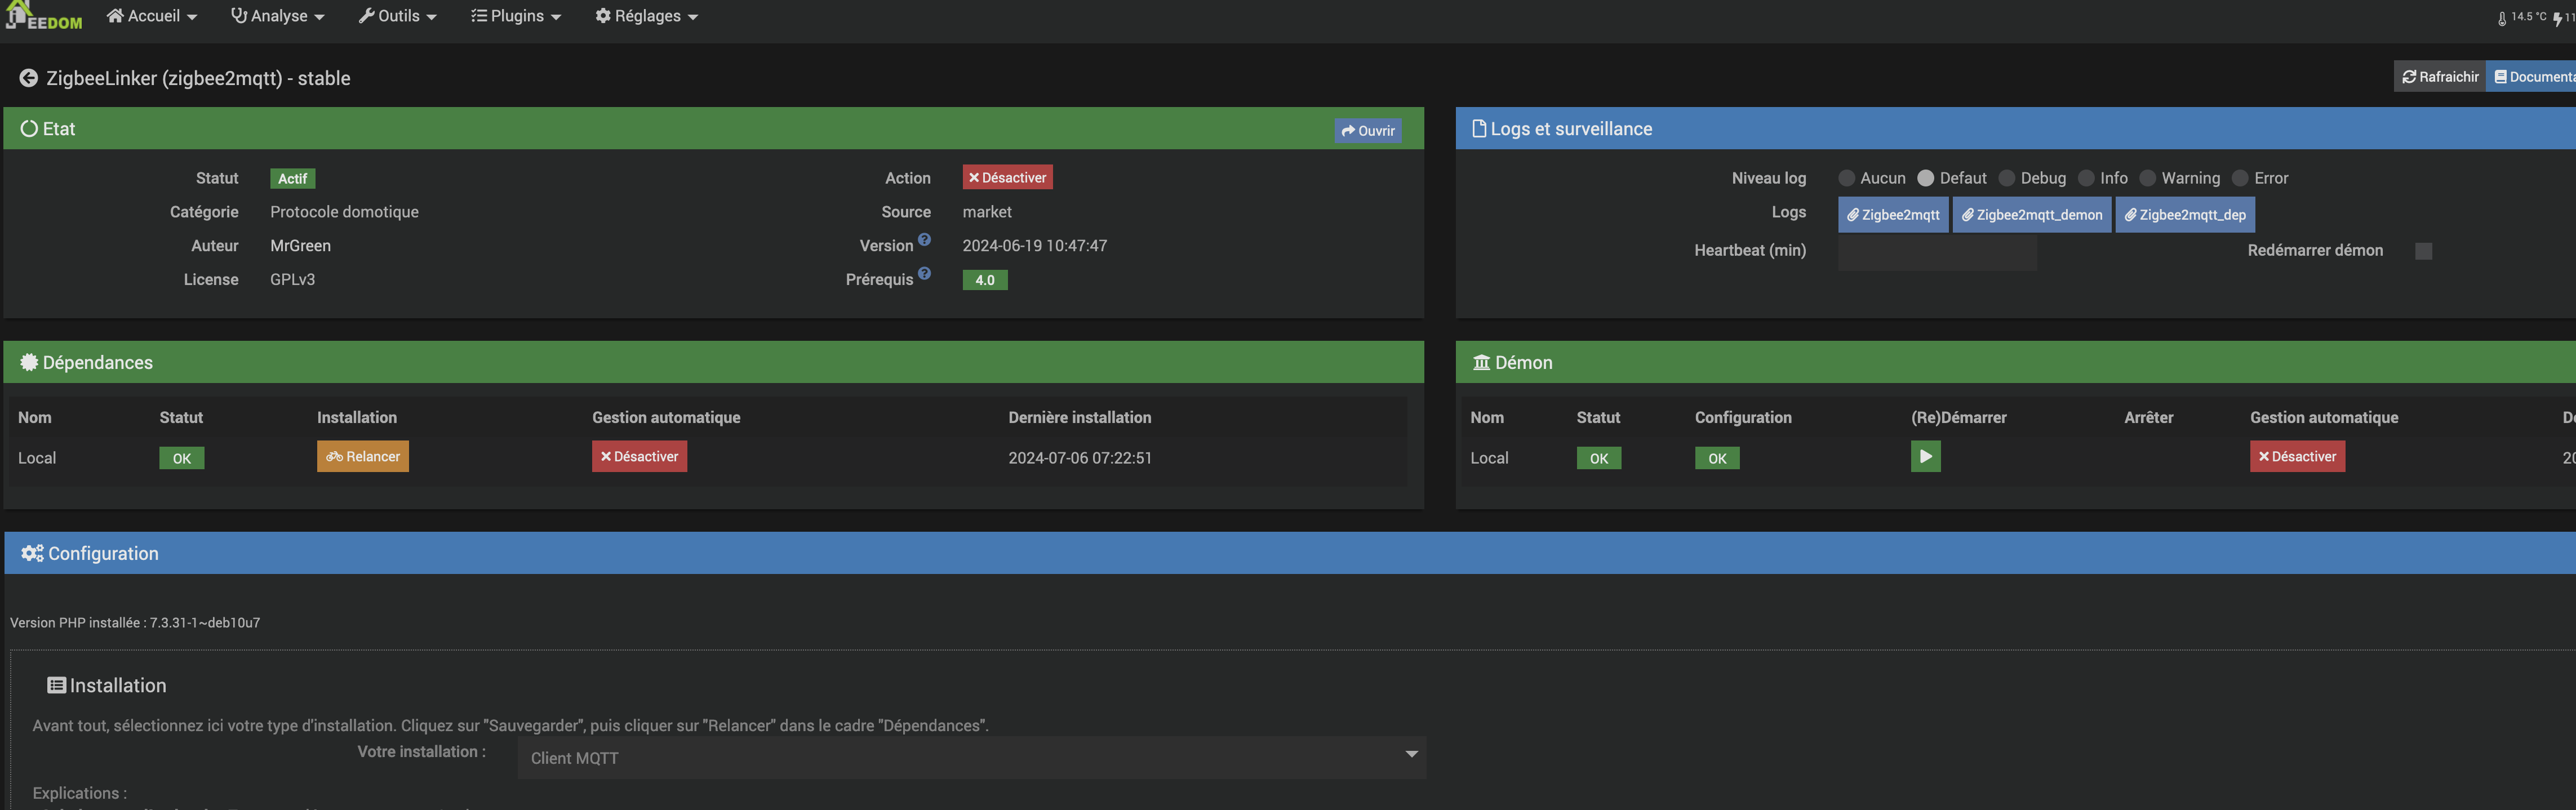Click the Prérequis help question icon
Viewport: 2576px width, 810px height.
click(x=924, y=274)
